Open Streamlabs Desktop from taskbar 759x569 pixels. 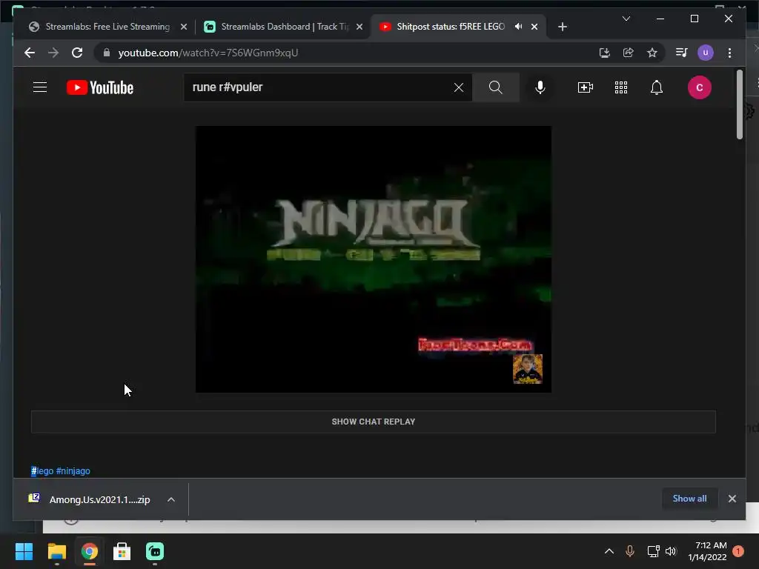tap(155, 551)
